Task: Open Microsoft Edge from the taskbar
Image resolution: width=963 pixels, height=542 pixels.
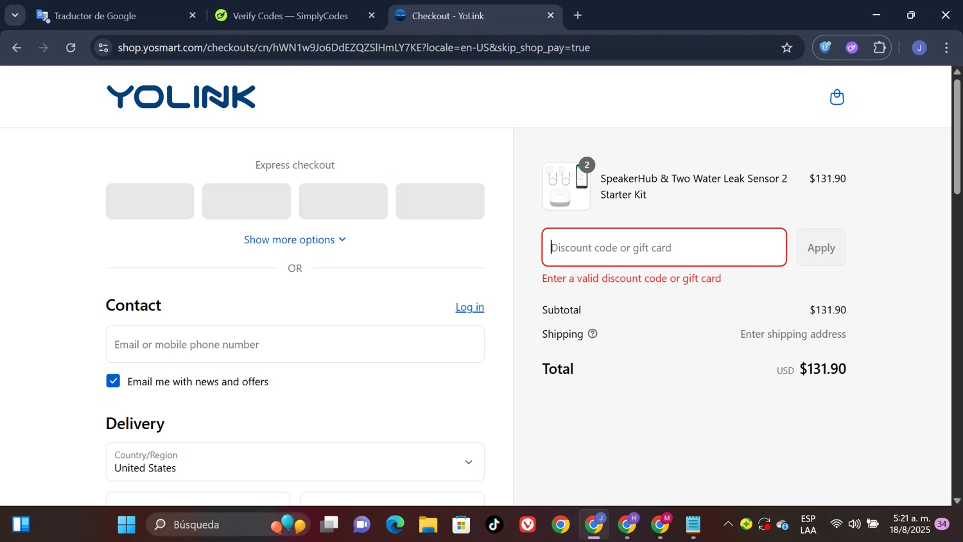Action: click(x=395, y=525)
